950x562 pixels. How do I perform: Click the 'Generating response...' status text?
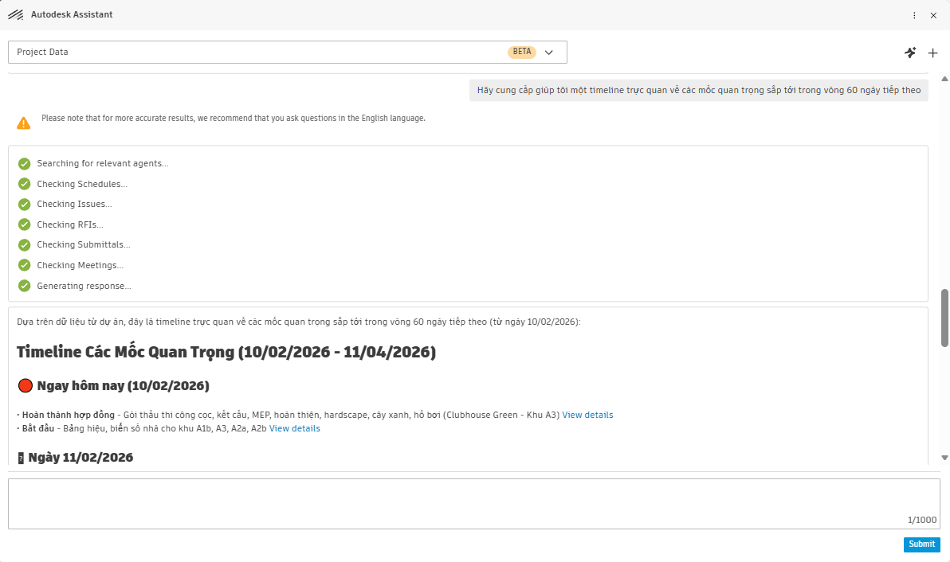[84, 286]
